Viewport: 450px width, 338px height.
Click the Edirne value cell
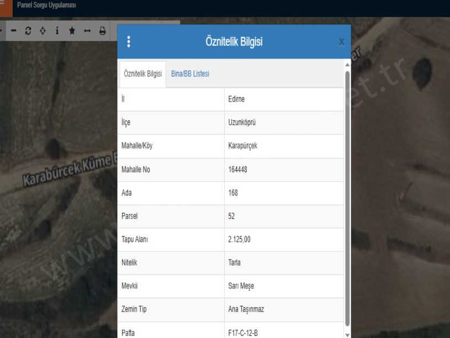[284, 99]
